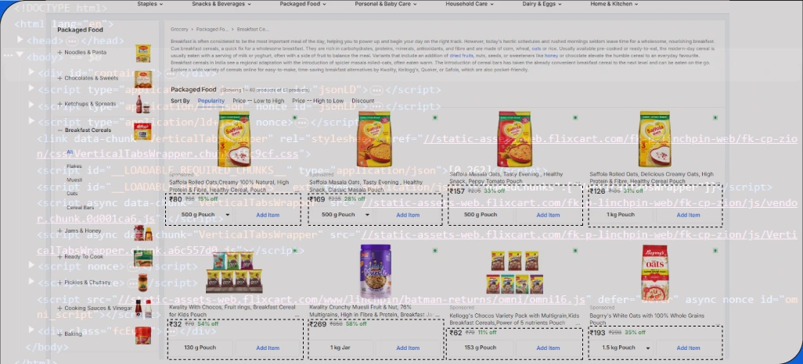
Task: Open Kellogg's Chocos Variety Pack image
Action: click(x=515, y=273)
